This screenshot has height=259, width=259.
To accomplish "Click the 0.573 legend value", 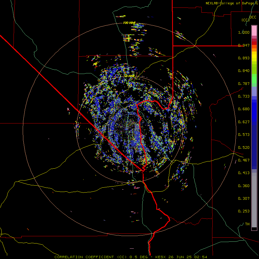I will click(244, 135).
